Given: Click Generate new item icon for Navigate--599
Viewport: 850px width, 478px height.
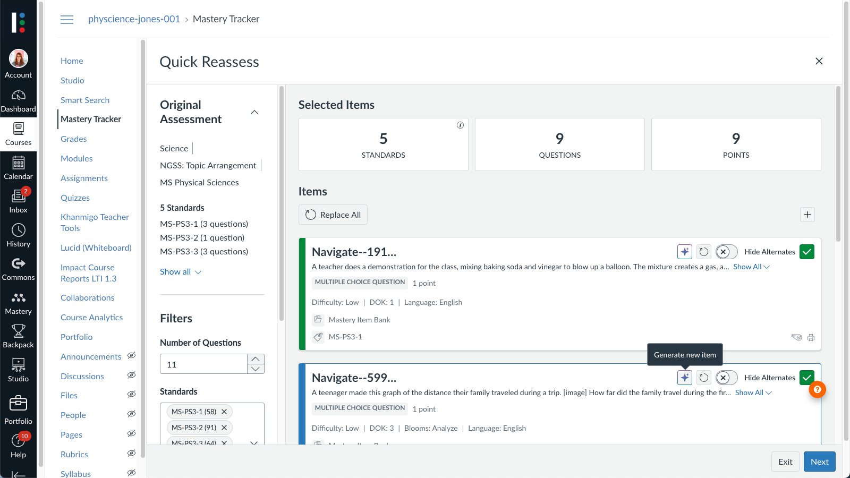Looking at the screenshot, I should [685, 378].
